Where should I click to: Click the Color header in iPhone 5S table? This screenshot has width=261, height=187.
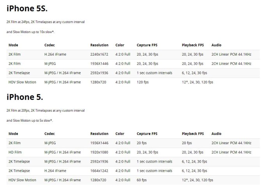point(120,45)
